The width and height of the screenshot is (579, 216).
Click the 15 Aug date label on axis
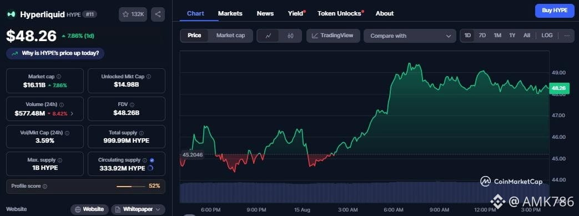pos(303,210)
